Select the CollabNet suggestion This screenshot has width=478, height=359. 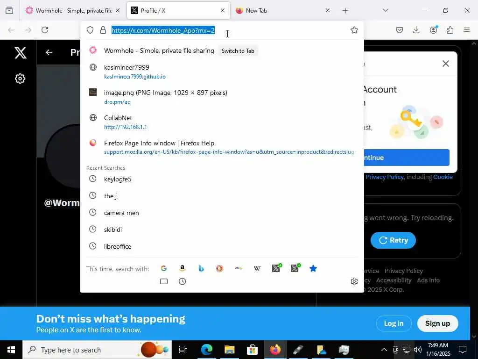coord(222,122)
